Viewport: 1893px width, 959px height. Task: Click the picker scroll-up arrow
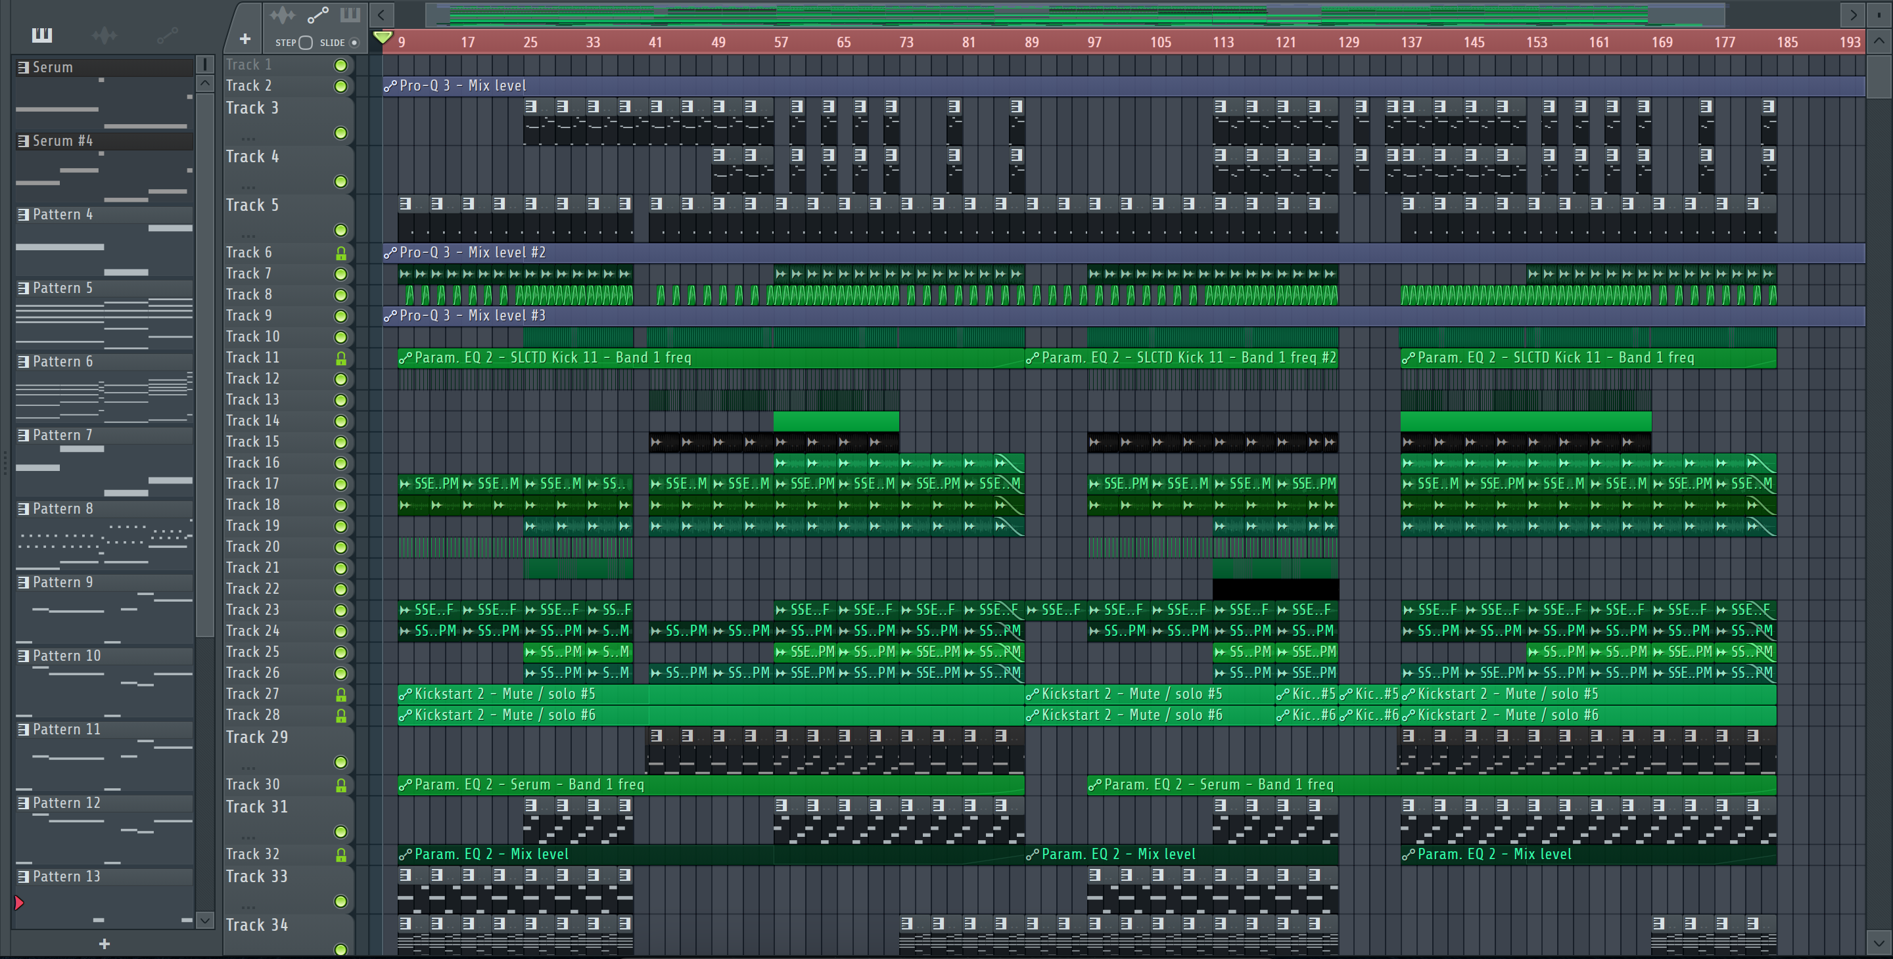(x=205, y=83)
